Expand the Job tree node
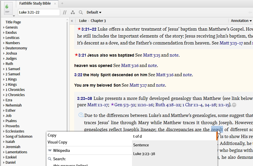The image size is (253, 166). 4,115
